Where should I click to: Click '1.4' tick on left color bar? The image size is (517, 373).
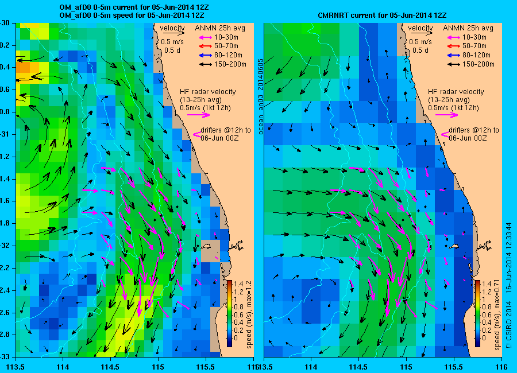(x=238, y=284)
